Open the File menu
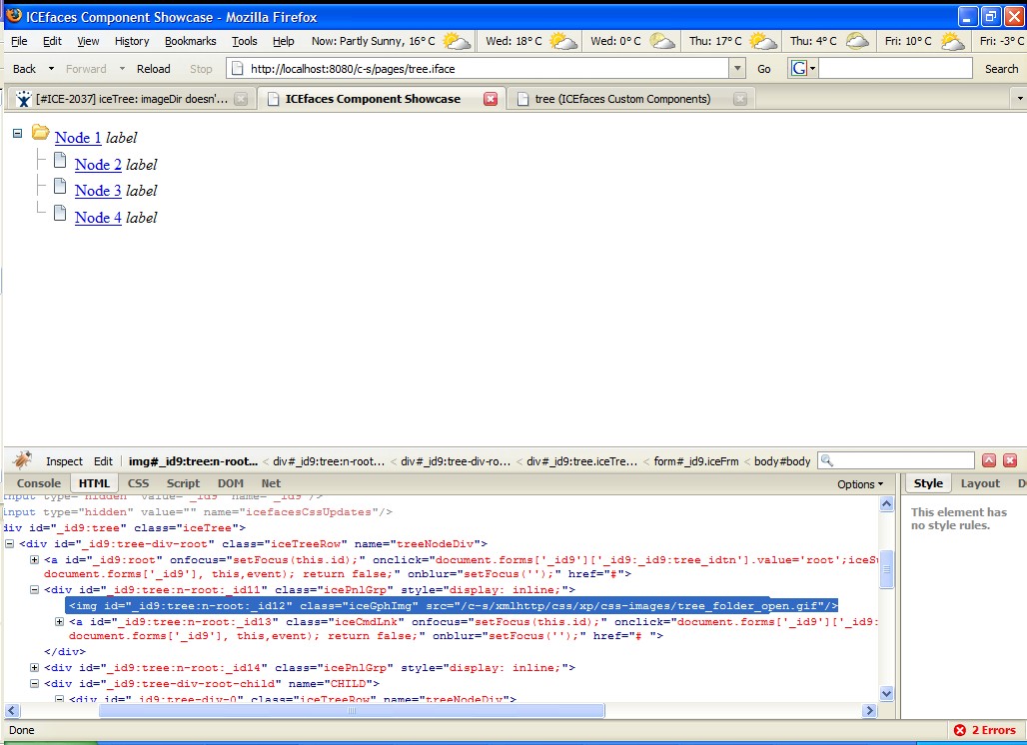The height and width of the screenshot is (745, 1027). 19,41
